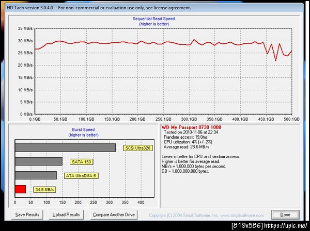Select the ATA UltraDMA 6 label
The width and height of the screenshot is (310, 231).
point(81,176)
